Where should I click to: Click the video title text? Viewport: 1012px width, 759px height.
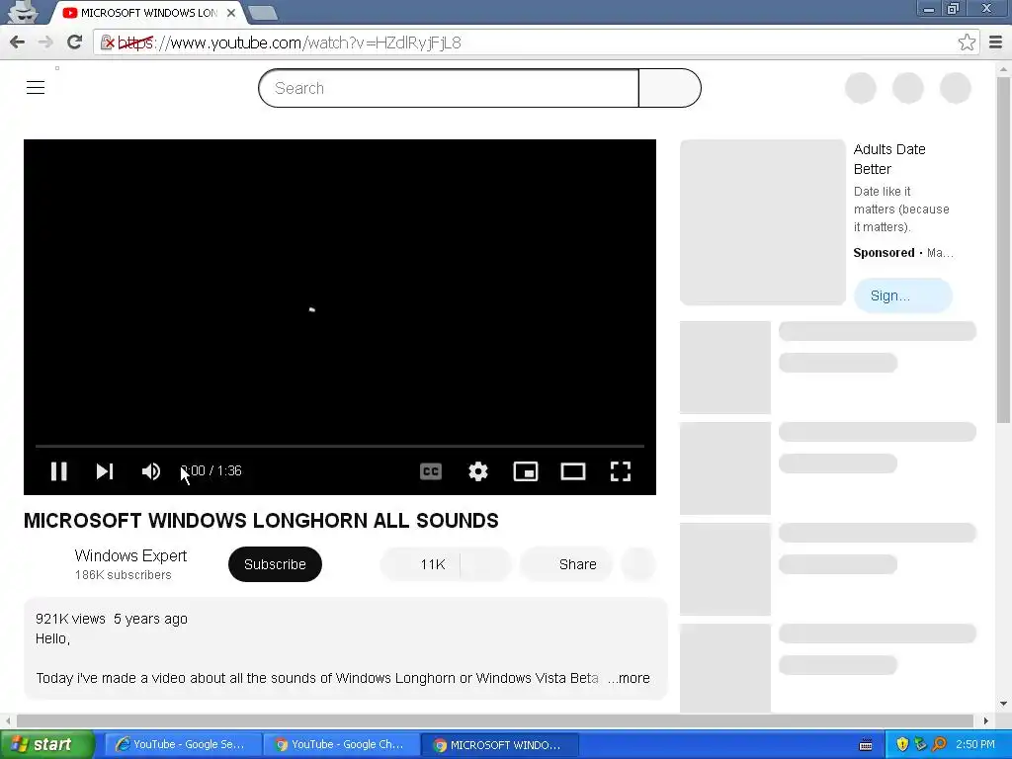(261, 520)
